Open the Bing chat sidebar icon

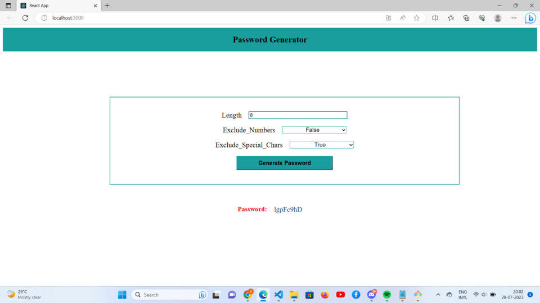530,18
